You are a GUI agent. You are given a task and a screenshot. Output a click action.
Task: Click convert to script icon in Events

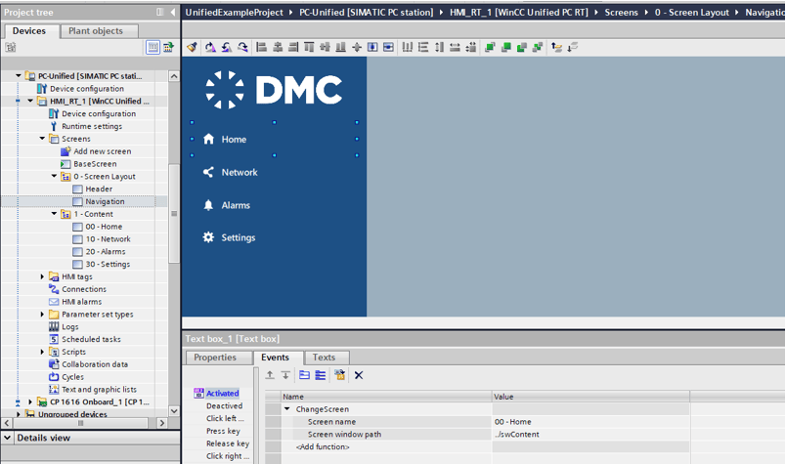pyautogui.click(x=340, y=375)
